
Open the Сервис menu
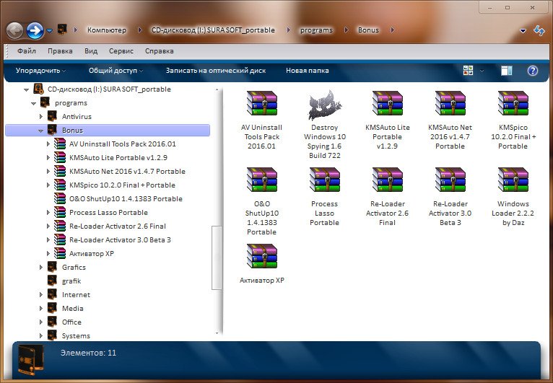pyautogui.click(x=121, y=50)
